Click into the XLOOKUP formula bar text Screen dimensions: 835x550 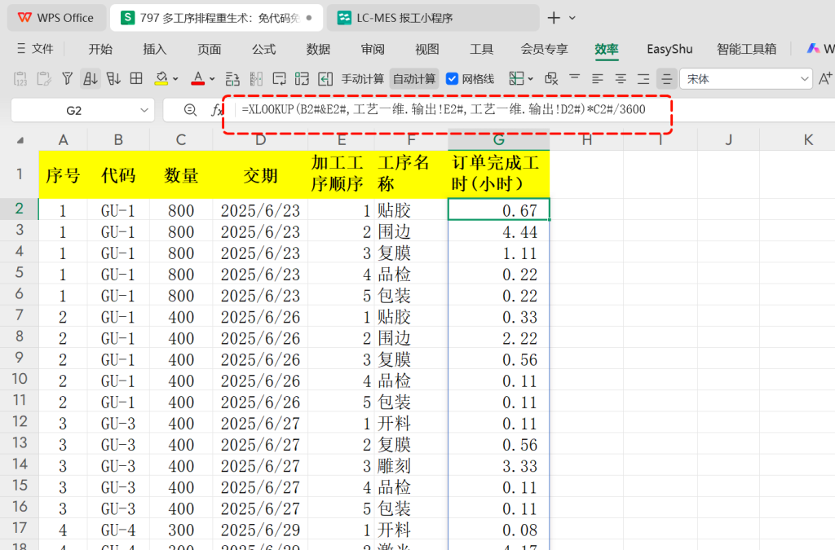click(x=443, y=109)
